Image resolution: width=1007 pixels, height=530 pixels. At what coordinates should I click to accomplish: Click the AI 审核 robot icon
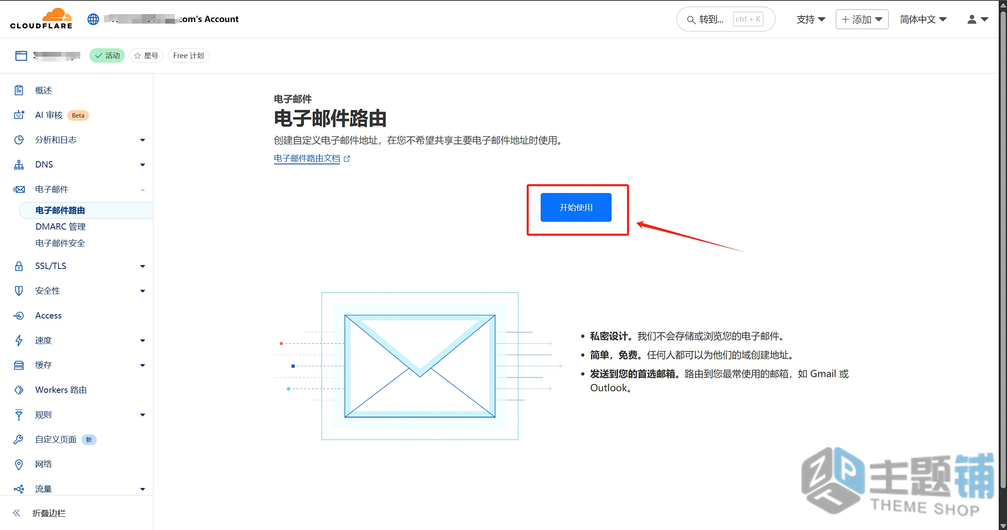pyautogui.click(x=19, y=115)
